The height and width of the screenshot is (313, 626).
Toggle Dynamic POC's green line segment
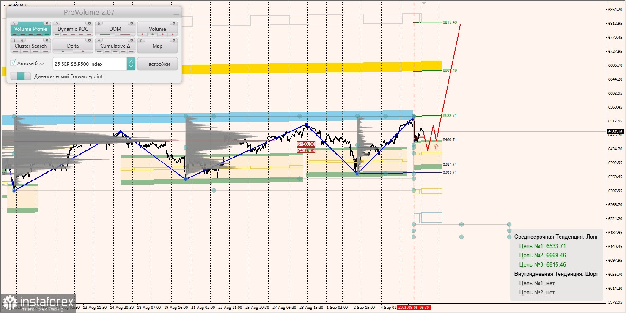[x=57, y=34]
